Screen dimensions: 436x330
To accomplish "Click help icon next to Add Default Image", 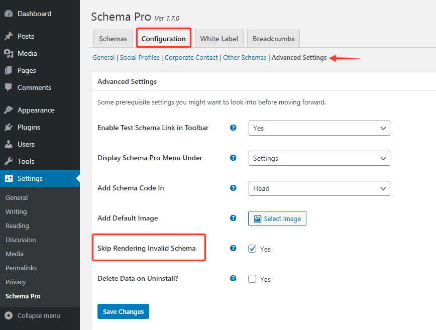I will [233, 218].
